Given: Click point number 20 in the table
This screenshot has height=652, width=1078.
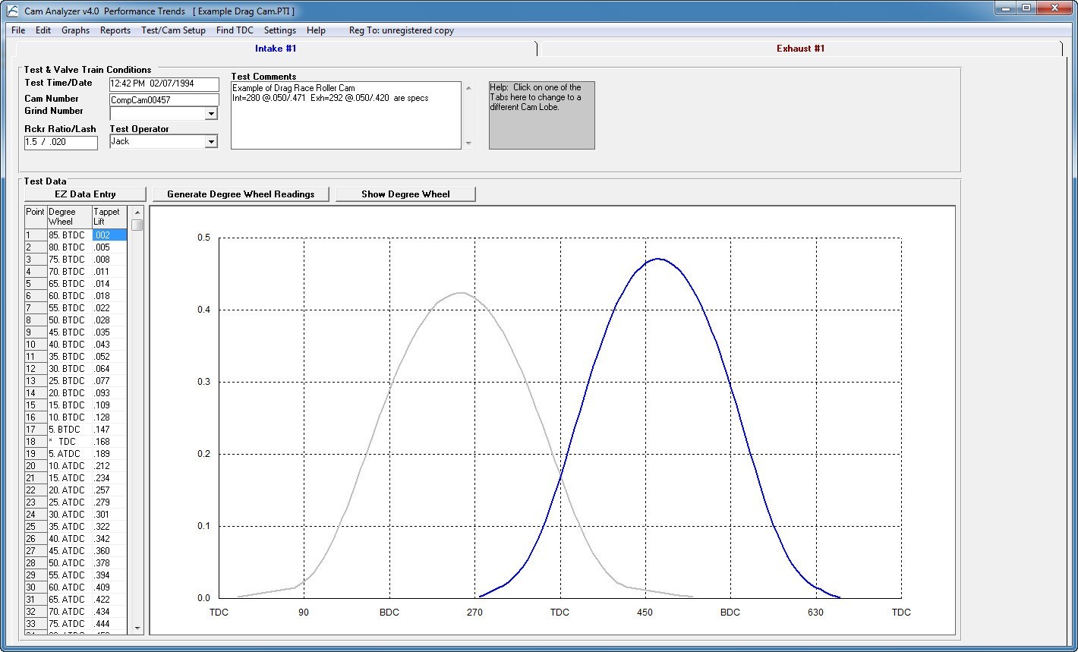Looking at the screenshot, I should coord(36,466).
